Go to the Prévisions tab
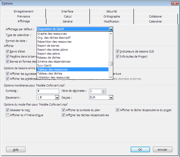Viewport: 180px width, 157px height. [24, 16]
